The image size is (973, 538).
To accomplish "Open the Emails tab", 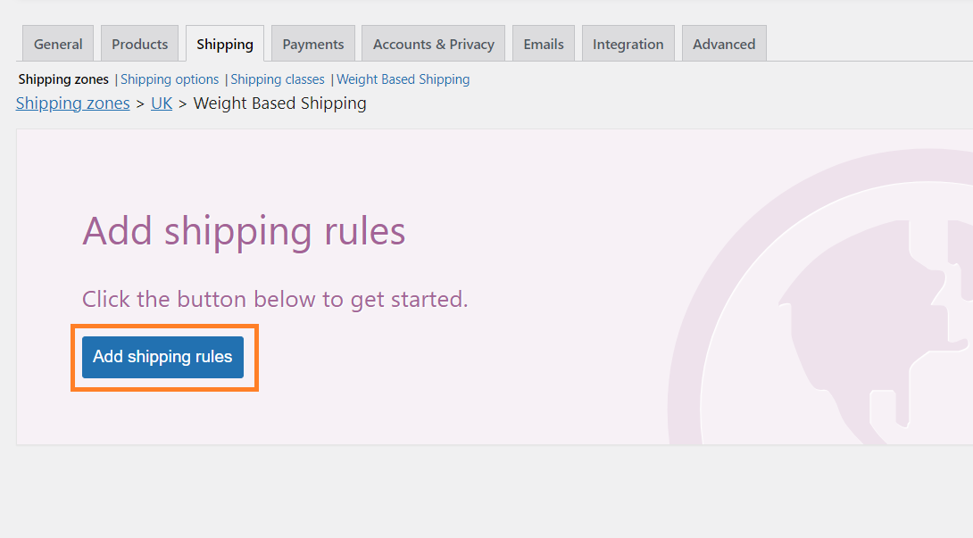I will click(x=544, y=44).
